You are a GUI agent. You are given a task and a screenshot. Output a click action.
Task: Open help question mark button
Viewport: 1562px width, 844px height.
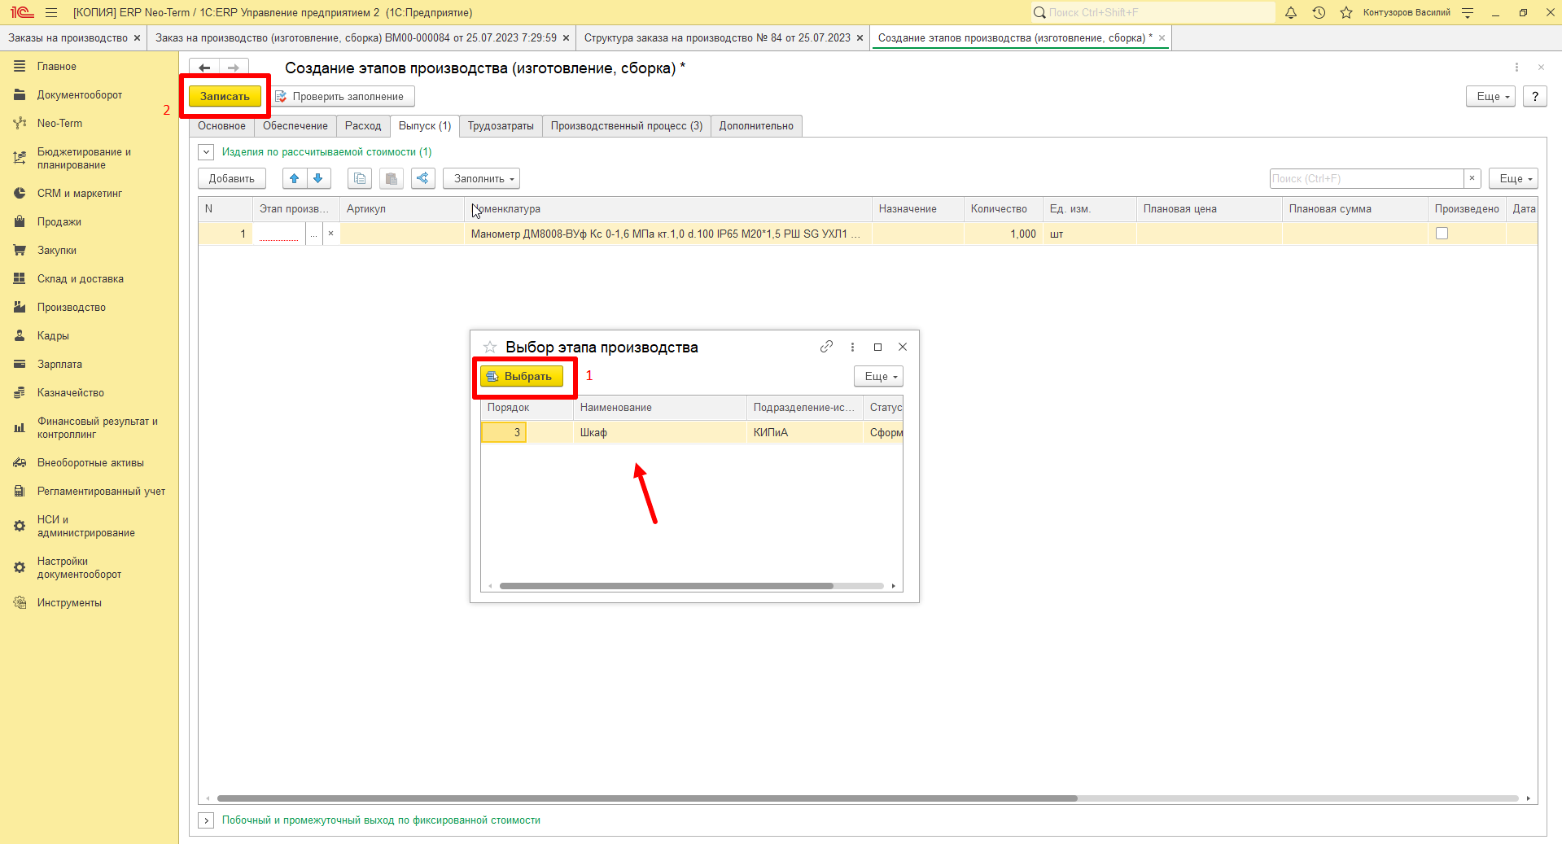coord(1535,96)
